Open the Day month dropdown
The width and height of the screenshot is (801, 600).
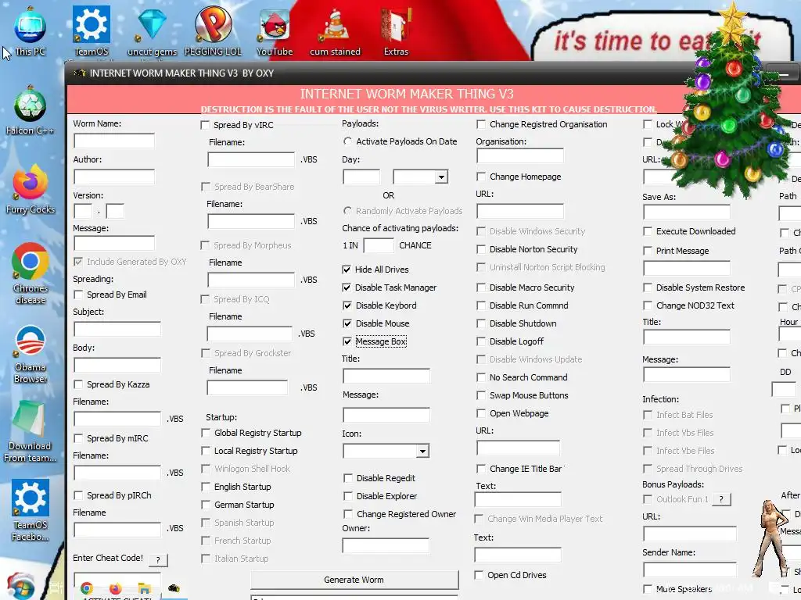[x=441, y=177]
